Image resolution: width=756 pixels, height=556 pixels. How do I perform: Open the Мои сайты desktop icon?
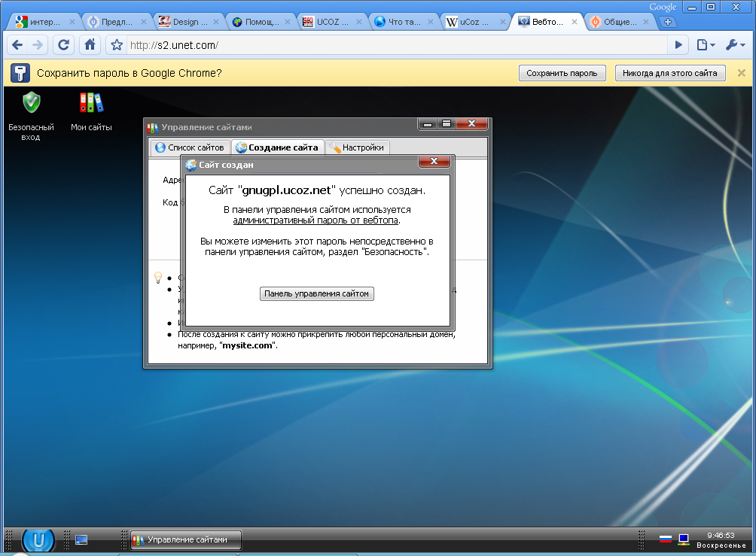coord(91,111)
